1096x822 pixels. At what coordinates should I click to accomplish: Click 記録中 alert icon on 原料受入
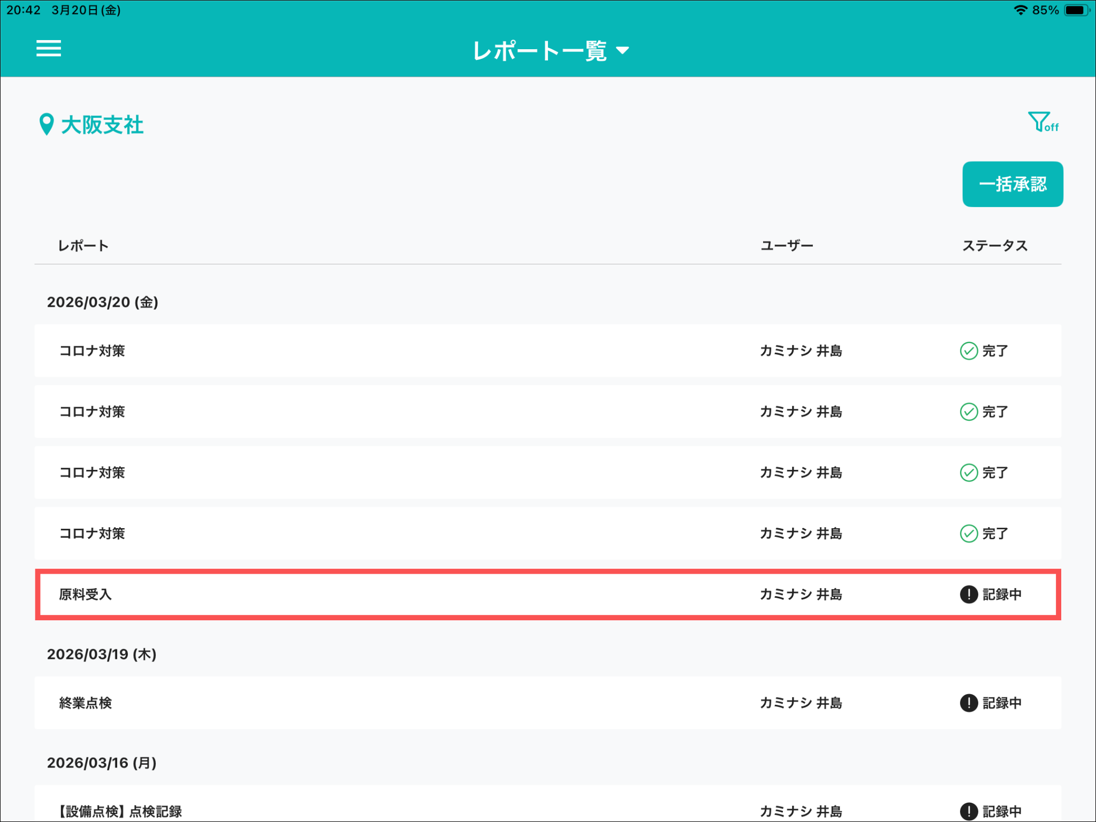[969, 595]
